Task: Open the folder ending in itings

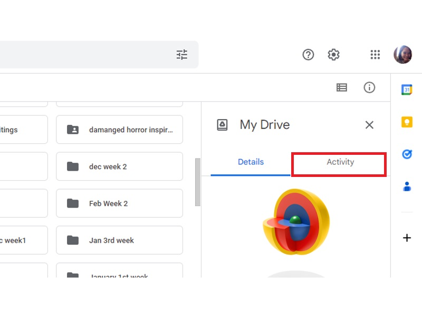Action: pyautogui.click(x=24, y=130)
